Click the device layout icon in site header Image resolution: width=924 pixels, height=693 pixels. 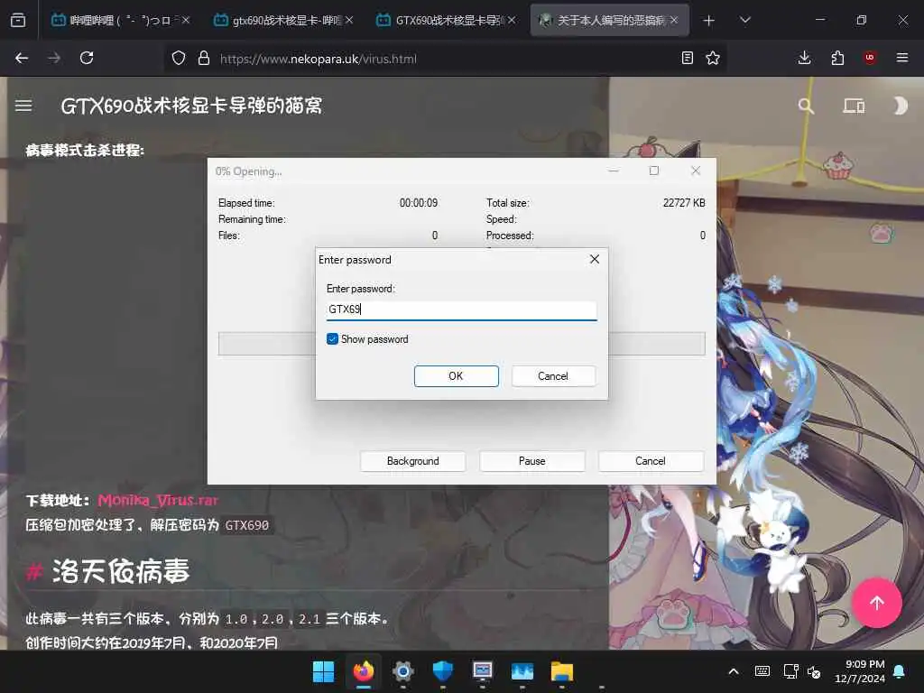point(854,106)
